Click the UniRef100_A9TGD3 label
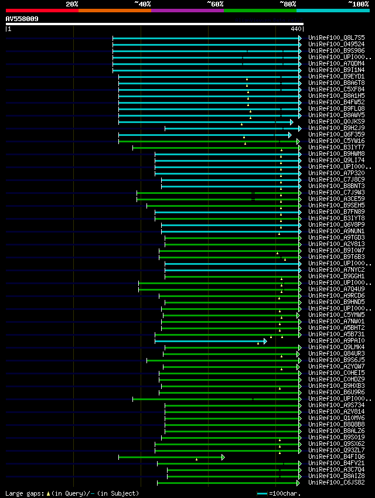The width and height of the screenshot is (375, 498). pyautogui.click(x=336, y=237)
